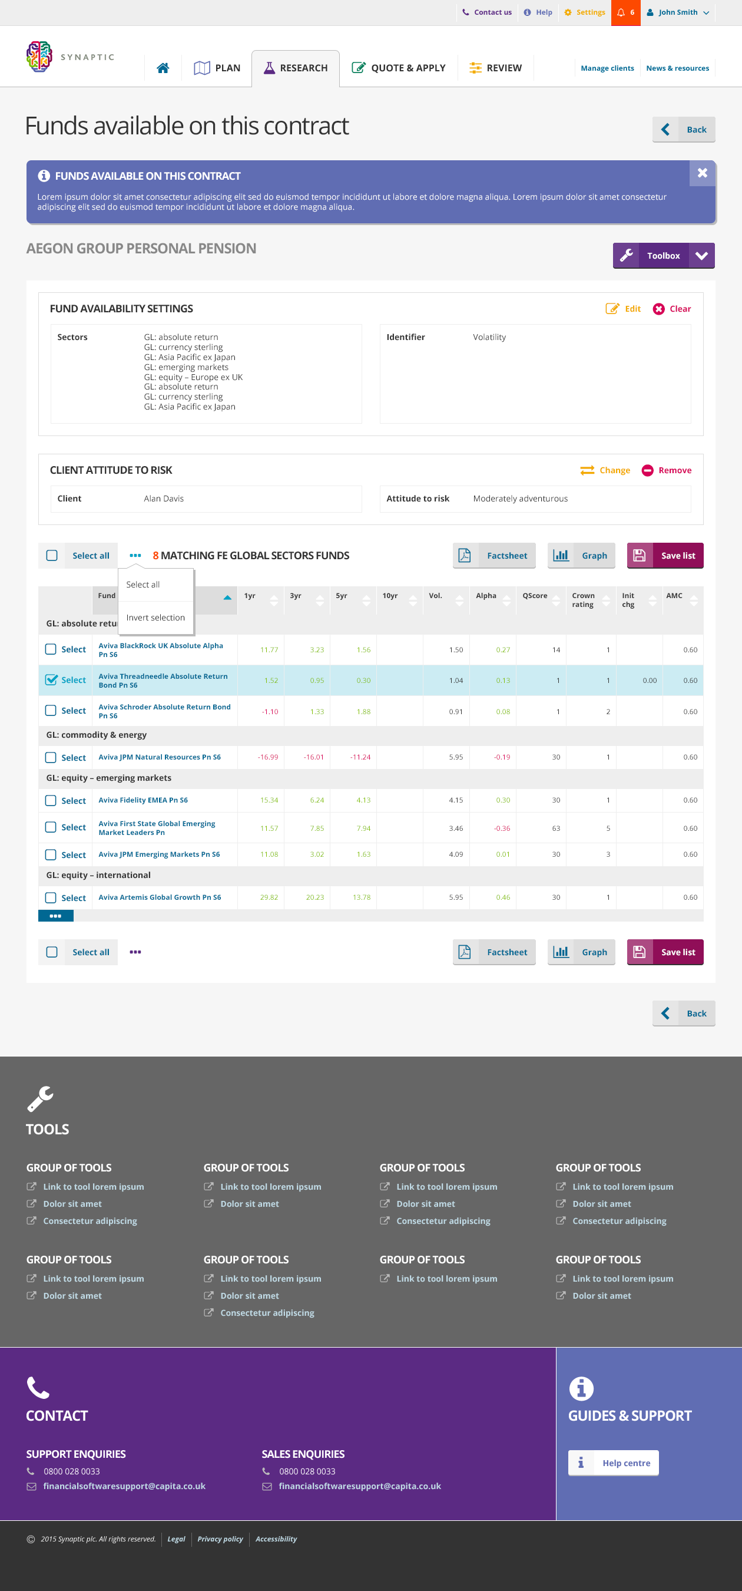
Task: Click the bottom Factsheet PDF icon
Action: pyautogui.click(x=465, y=952)
